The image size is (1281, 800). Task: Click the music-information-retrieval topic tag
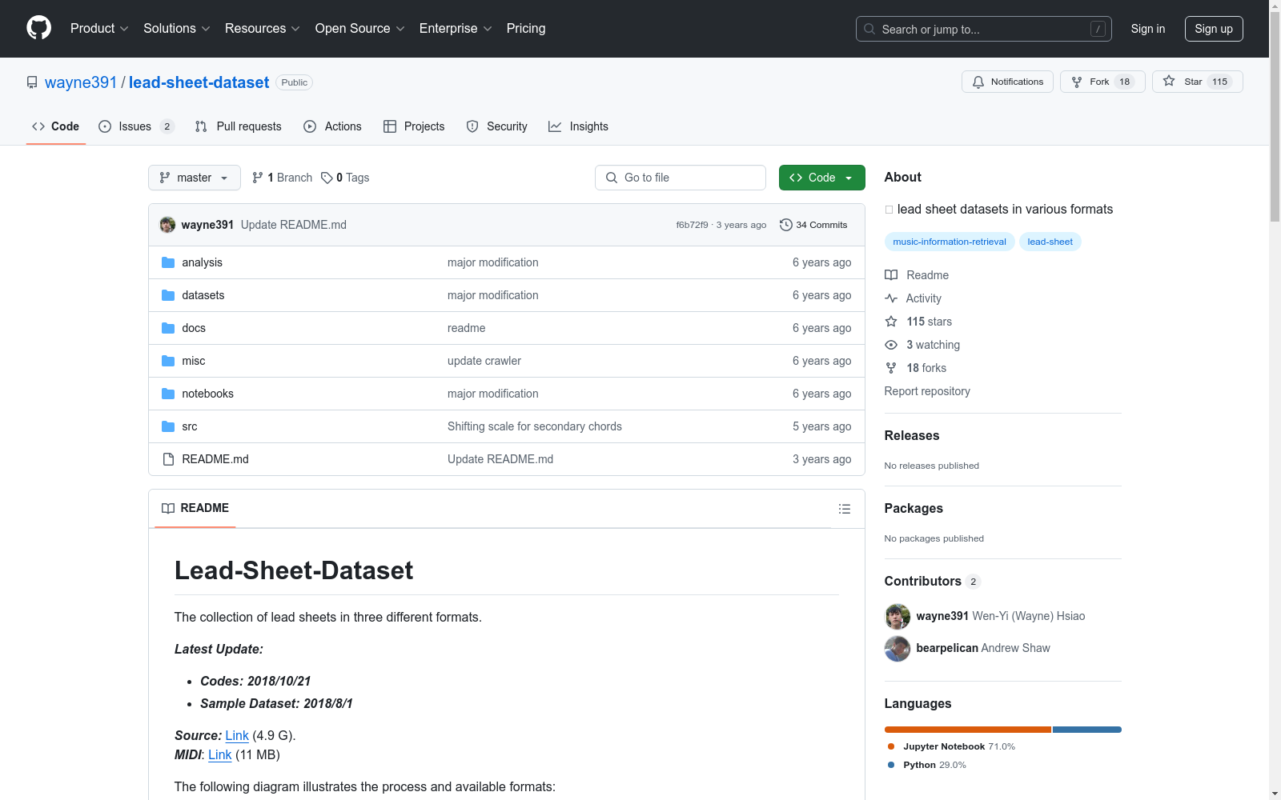(950, 242)
